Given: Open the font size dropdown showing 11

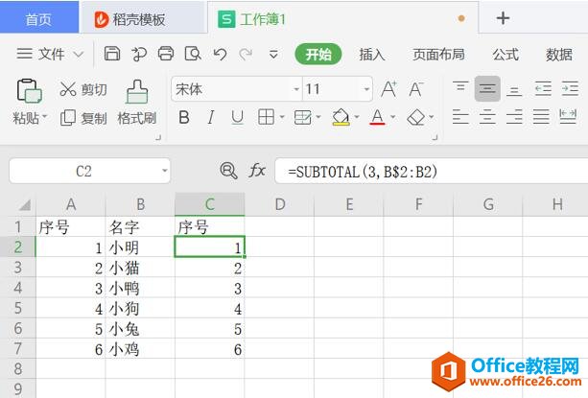Looking at the screenshot, I should click(x=366, y=89).
